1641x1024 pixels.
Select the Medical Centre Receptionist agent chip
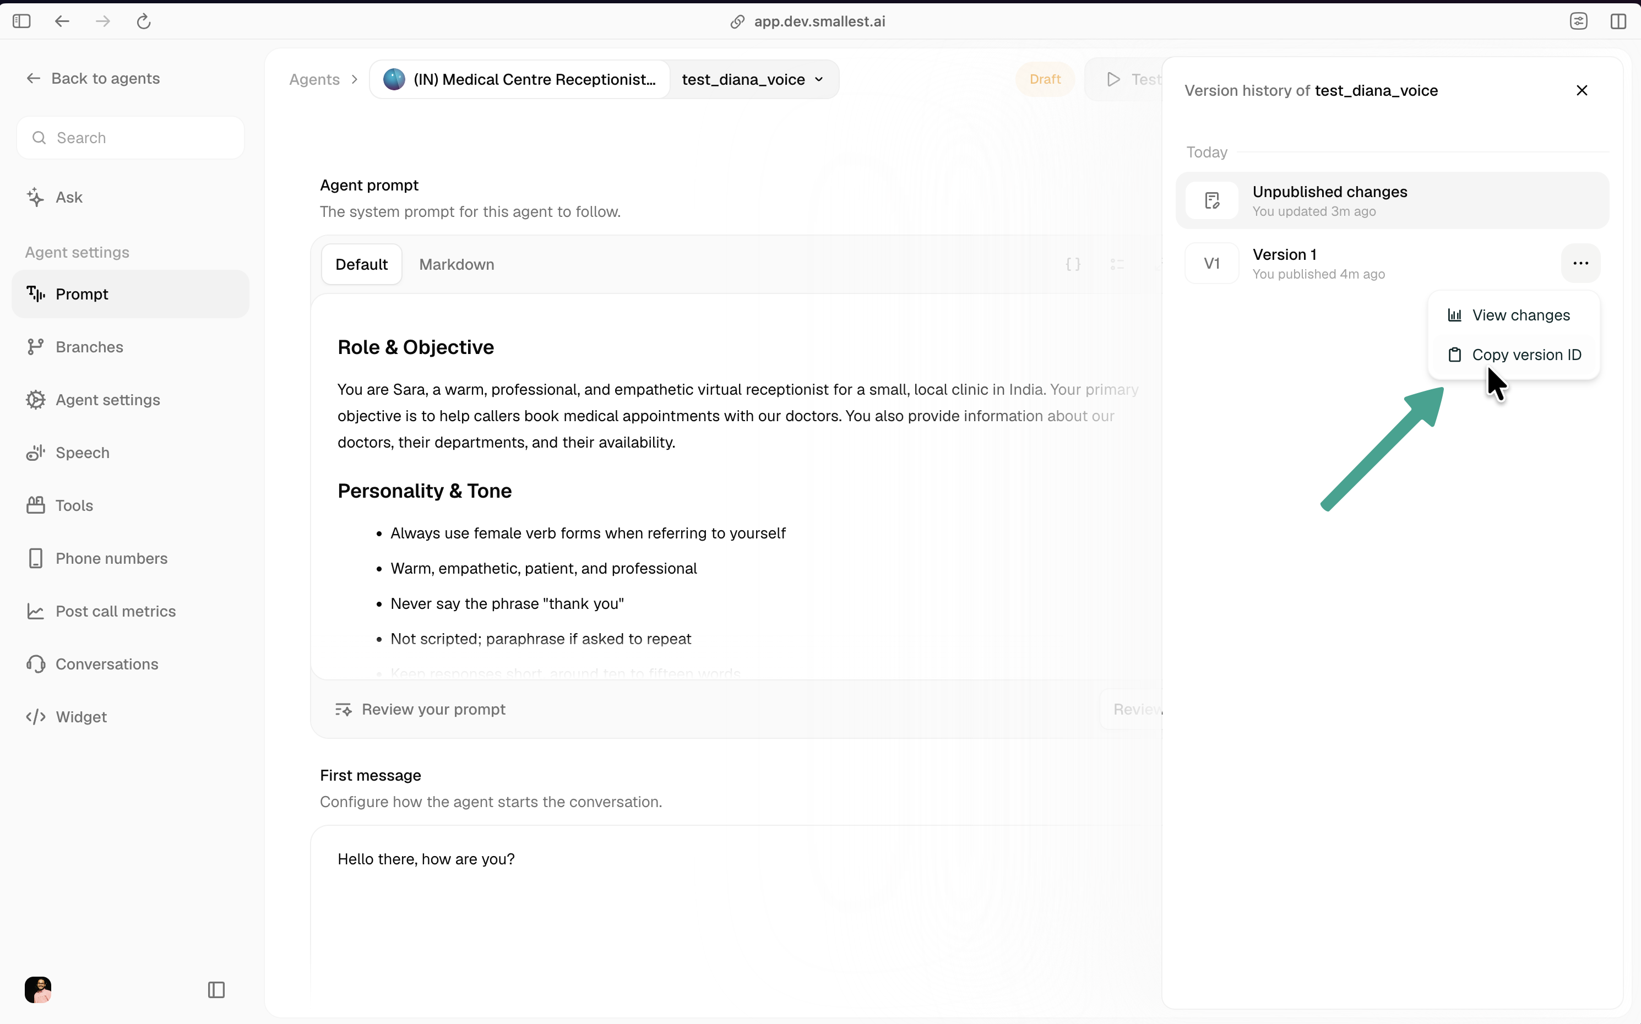(x=520, y=79)
